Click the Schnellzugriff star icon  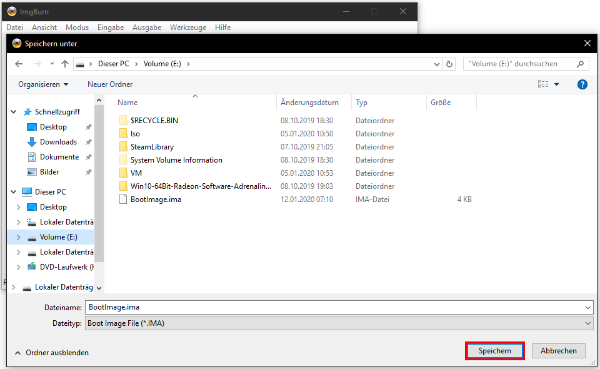[x=27, y=112]
